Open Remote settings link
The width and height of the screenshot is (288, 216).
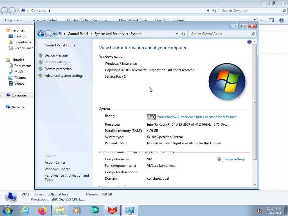(57, 62)
